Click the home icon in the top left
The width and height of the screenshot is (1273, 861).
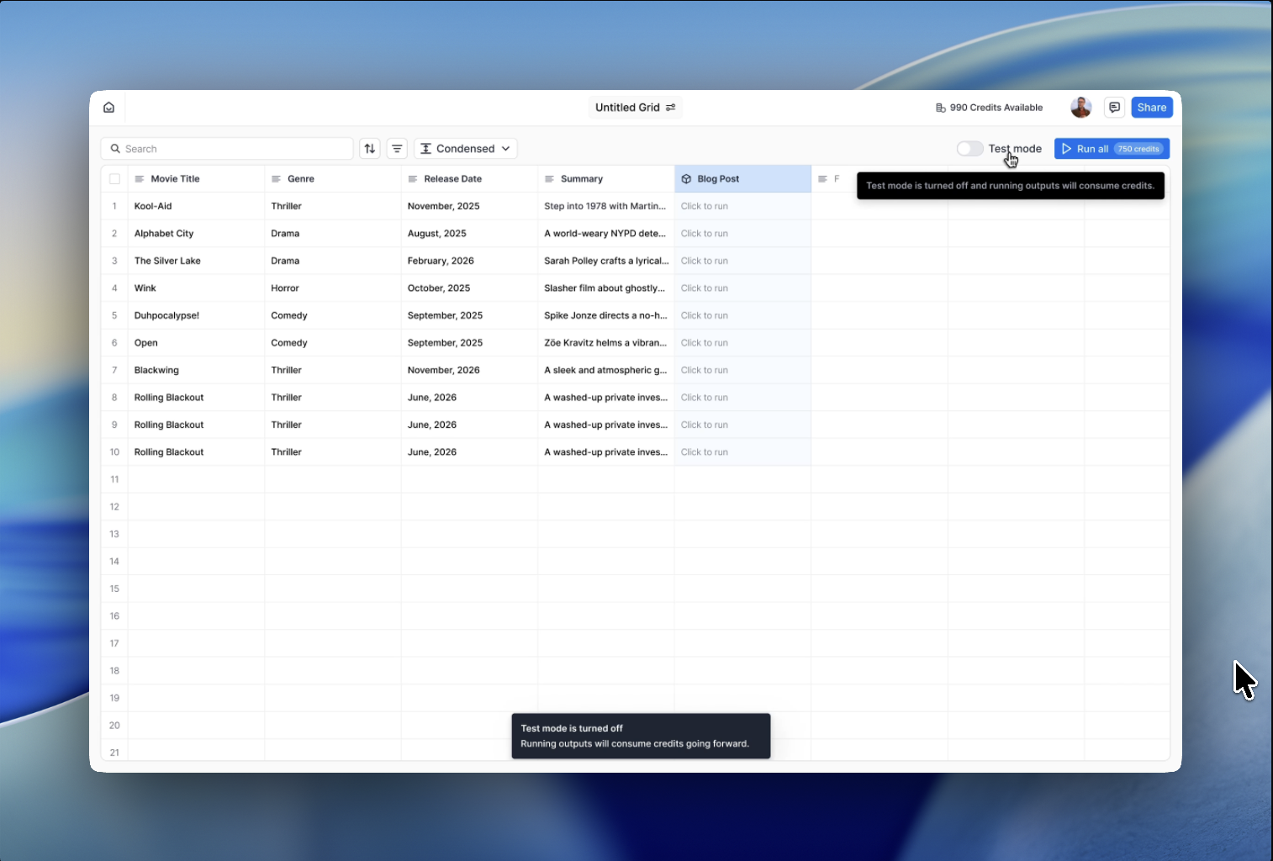[x=108, y=108]
